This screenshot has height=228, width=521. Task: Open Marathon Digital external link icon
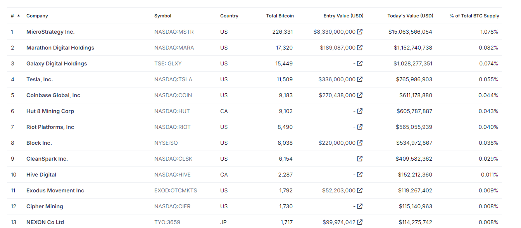(x=360, y=48)
